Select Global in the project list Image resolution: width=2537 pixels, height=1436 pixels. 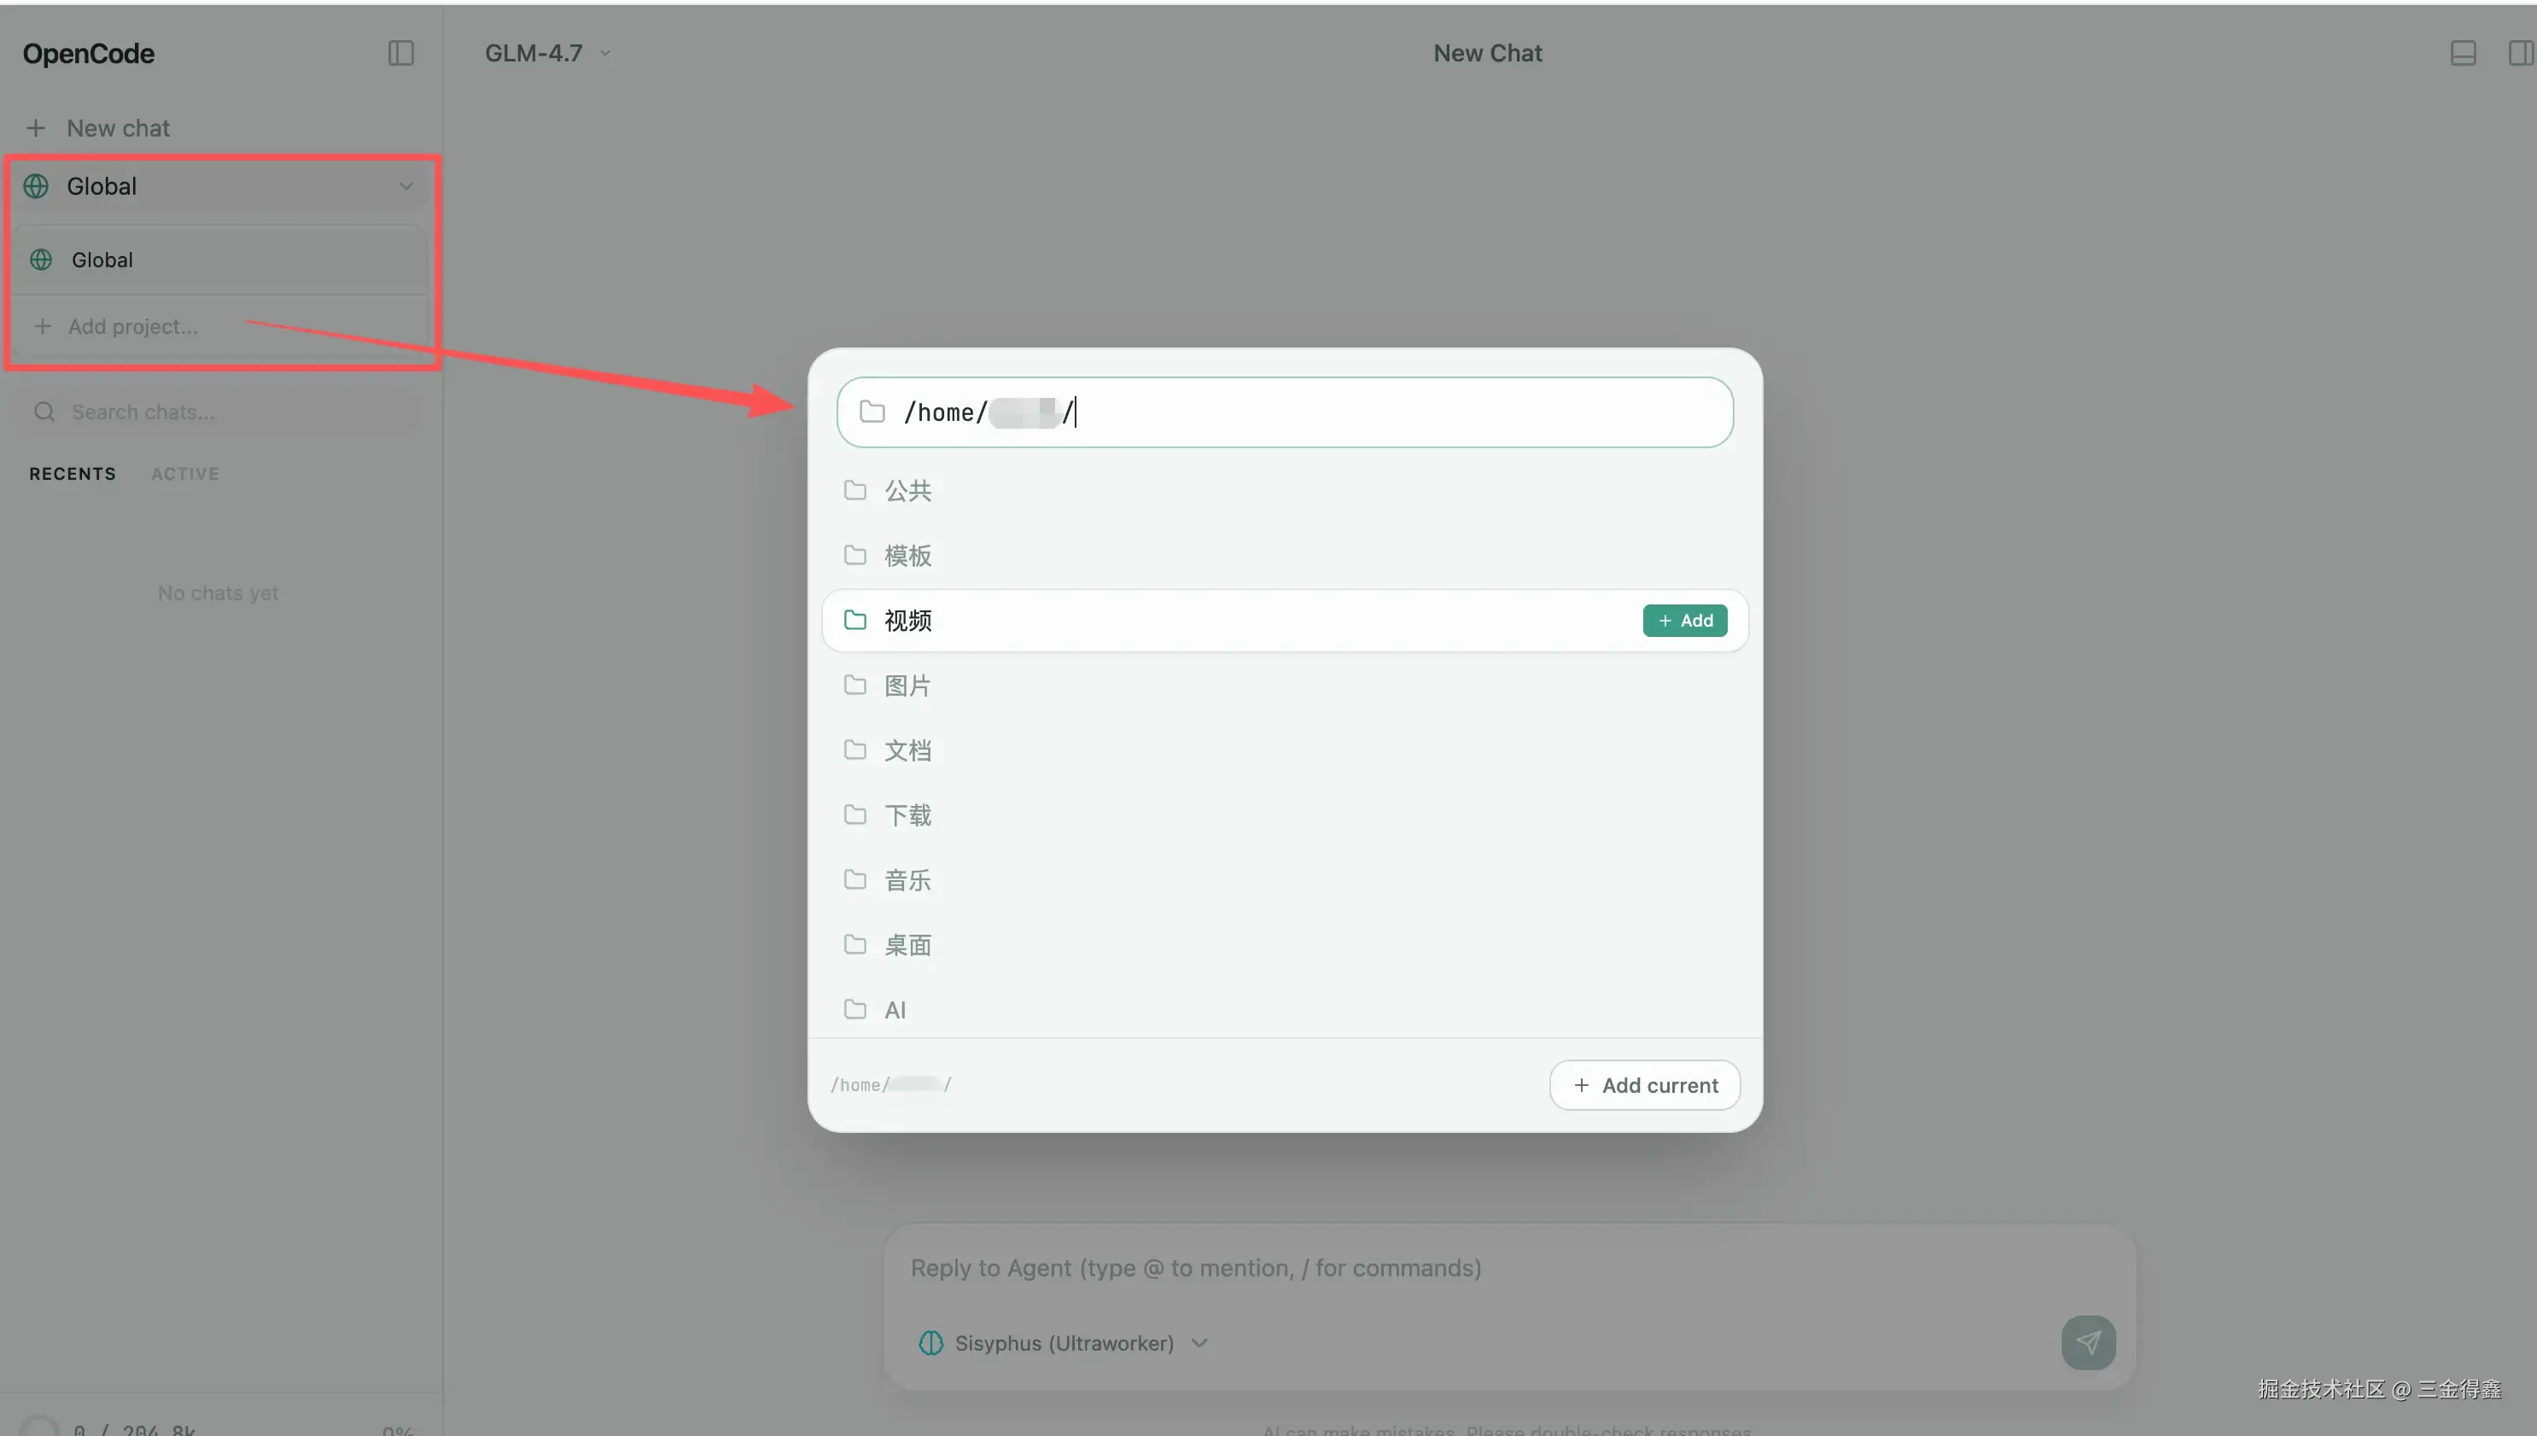[102, 260]
